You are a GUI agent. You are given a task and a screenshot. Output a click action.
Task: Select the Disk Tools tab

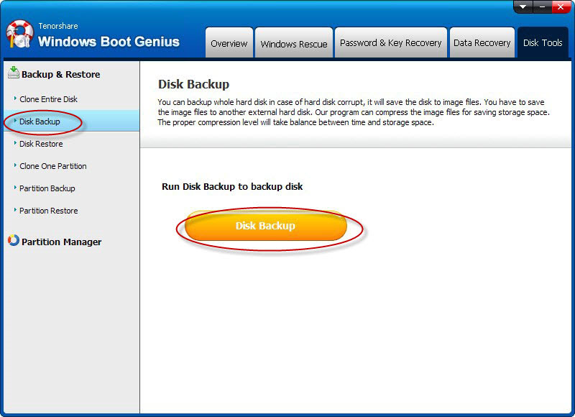543,43
